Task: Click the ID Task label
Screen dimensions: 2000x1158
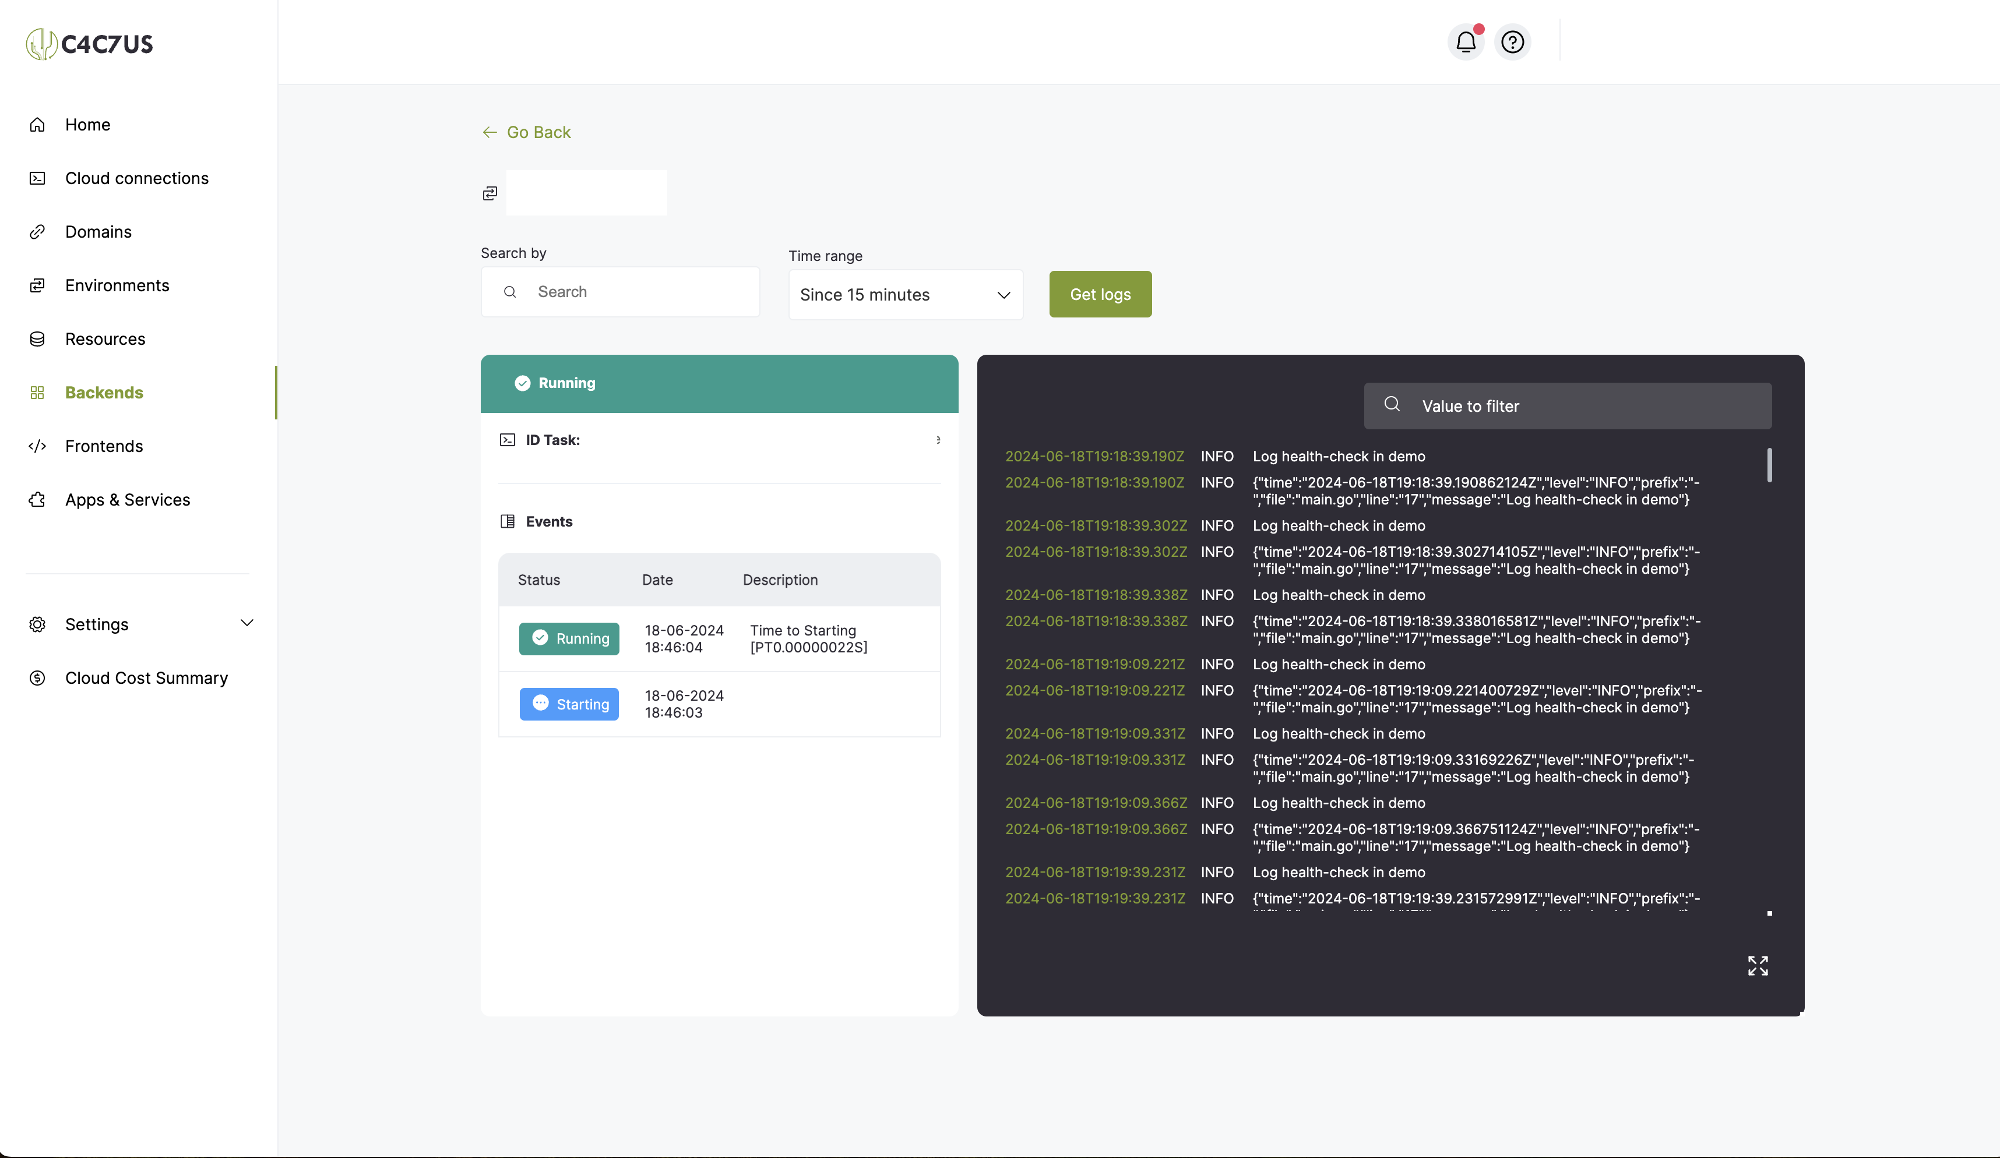Action: 552,439
